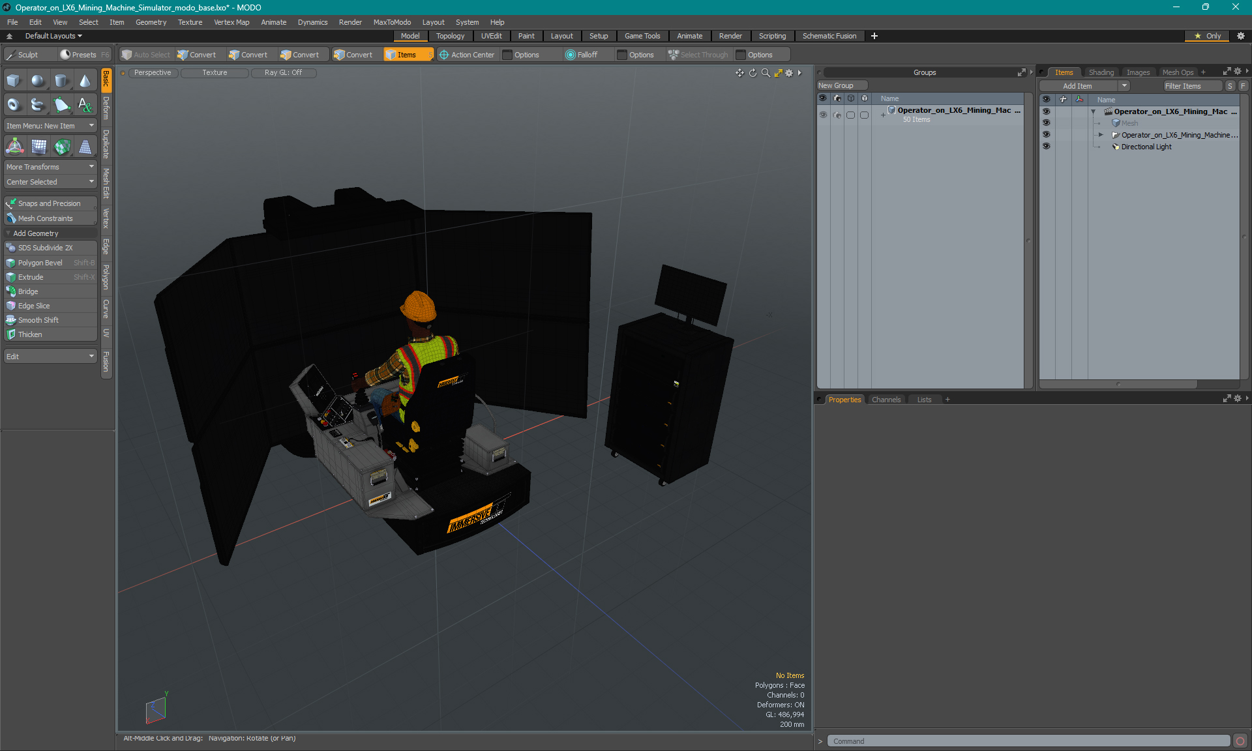
Task: Open the Center Selected dropdown
Action: point(50,182)
